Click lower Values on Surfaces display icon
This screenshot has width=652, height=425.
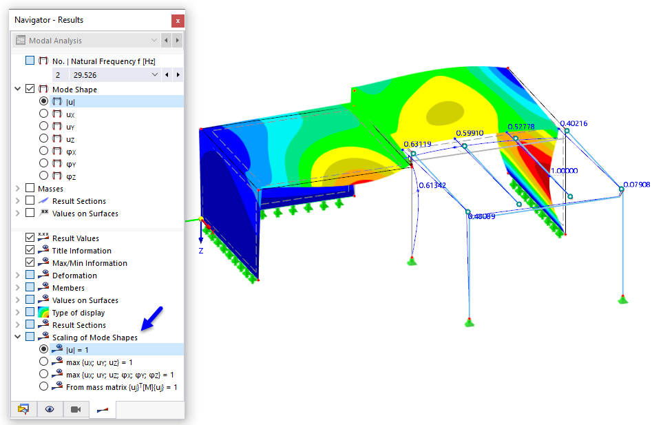(x=43, y=300)
